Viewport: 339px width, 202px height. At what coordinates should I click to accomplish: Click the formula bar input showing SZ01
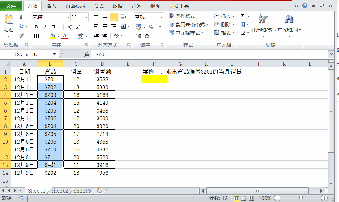(210, 54)
